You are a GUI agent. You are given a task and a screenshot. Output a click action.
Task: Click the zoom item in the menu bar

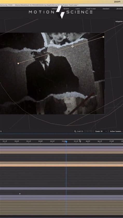(117, 2)
